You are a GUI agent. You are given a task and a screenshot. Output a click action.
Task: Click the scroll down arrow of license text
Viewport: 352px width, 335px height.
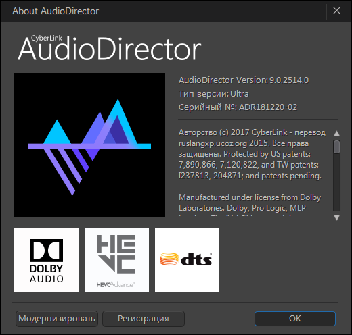336,217
